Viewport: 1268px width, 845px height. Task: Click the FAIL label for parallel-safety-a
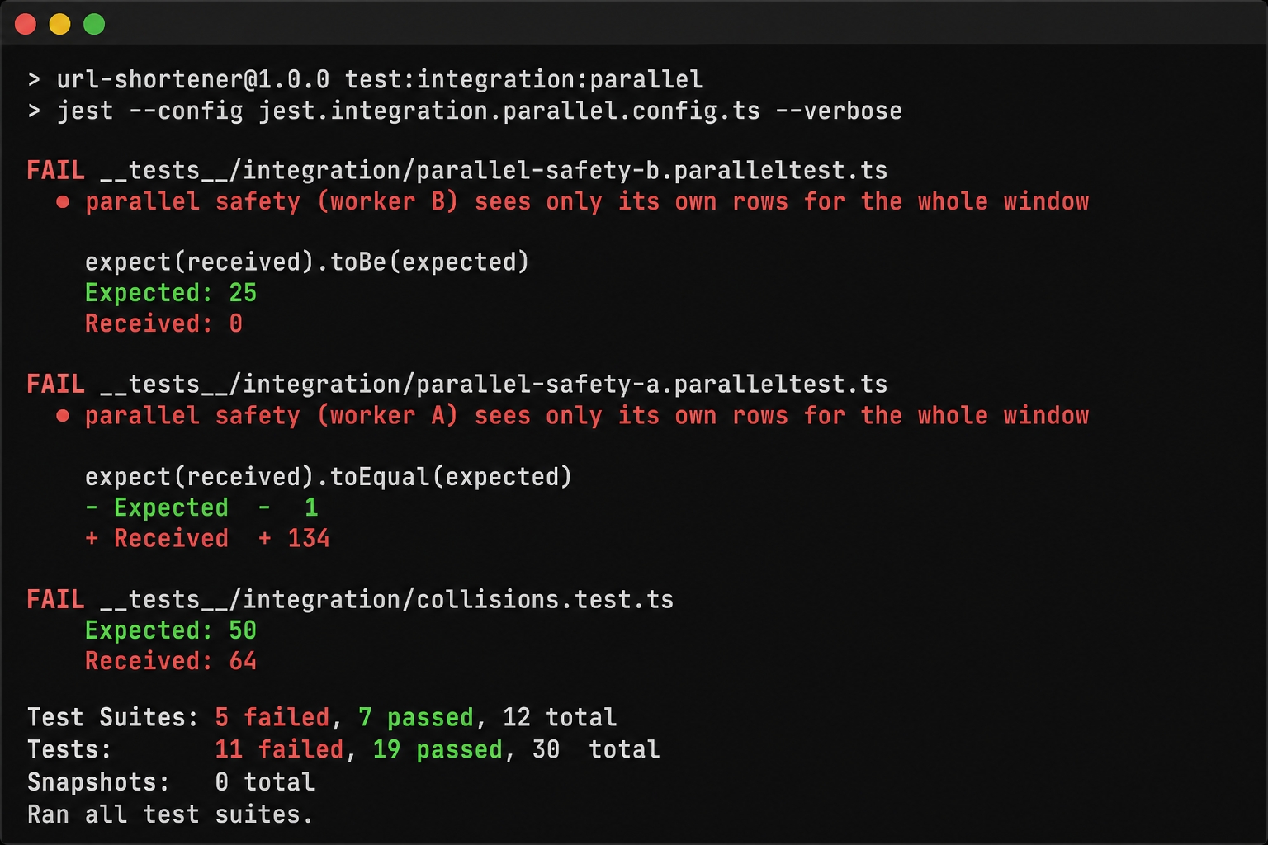pos(55,384)
